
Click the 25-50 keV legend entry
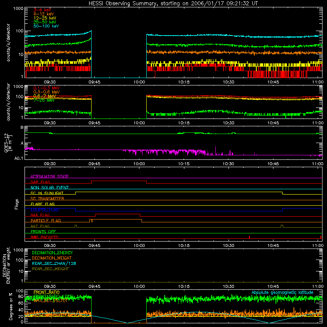[x=45, y=22]
